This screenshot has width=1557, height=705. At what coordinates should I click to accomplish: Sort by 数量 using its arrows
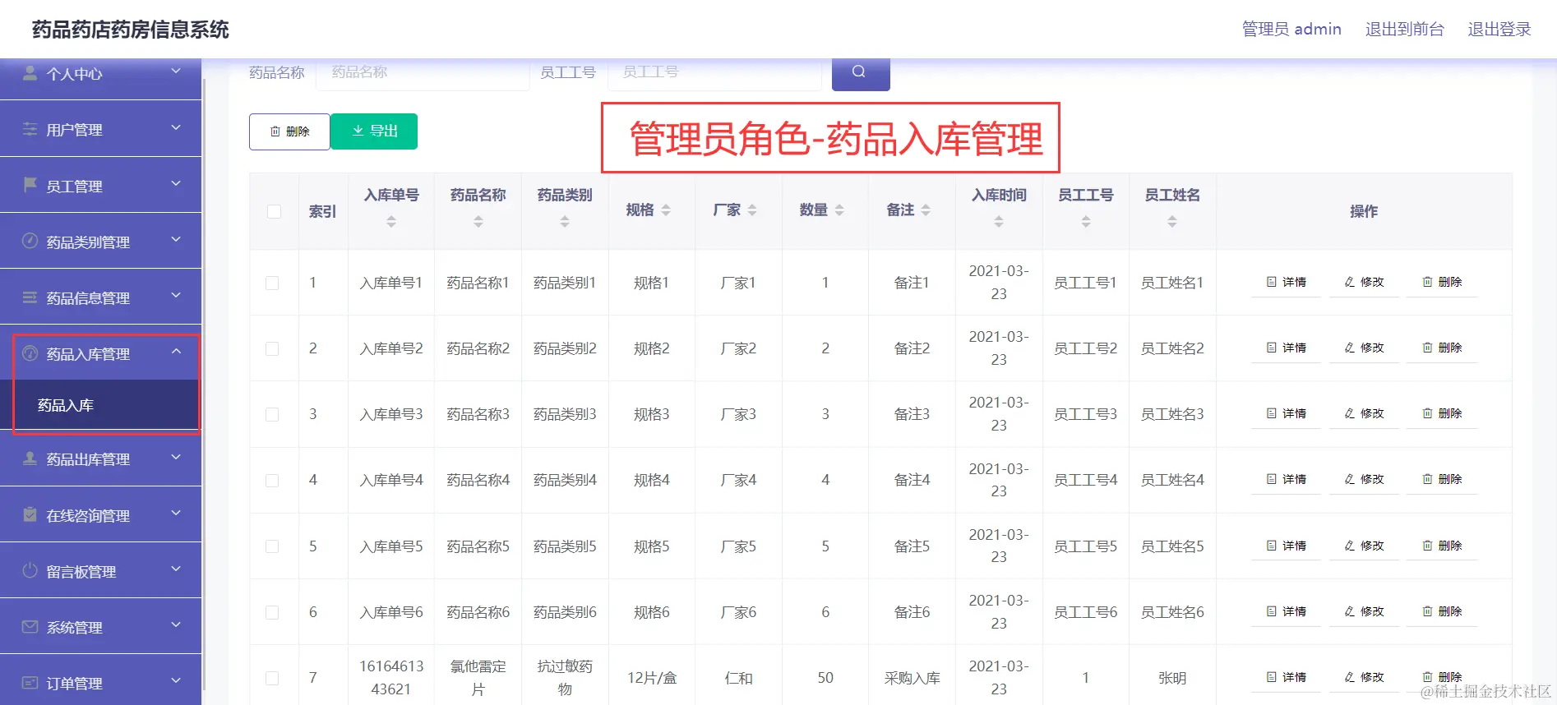coord(839,210)
